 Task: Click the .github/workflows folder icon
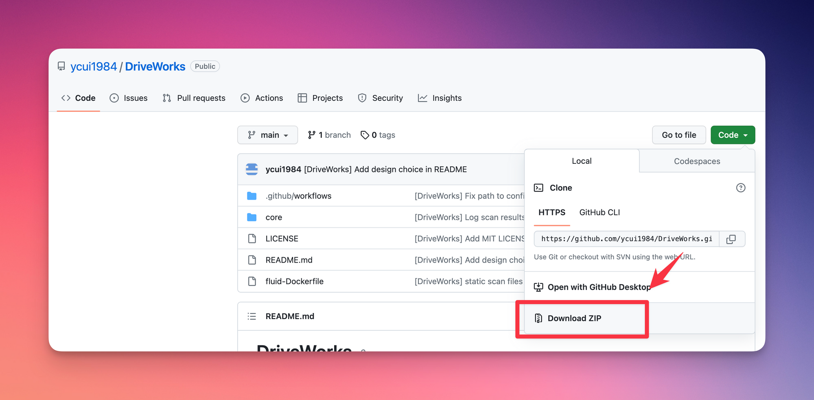252,196
